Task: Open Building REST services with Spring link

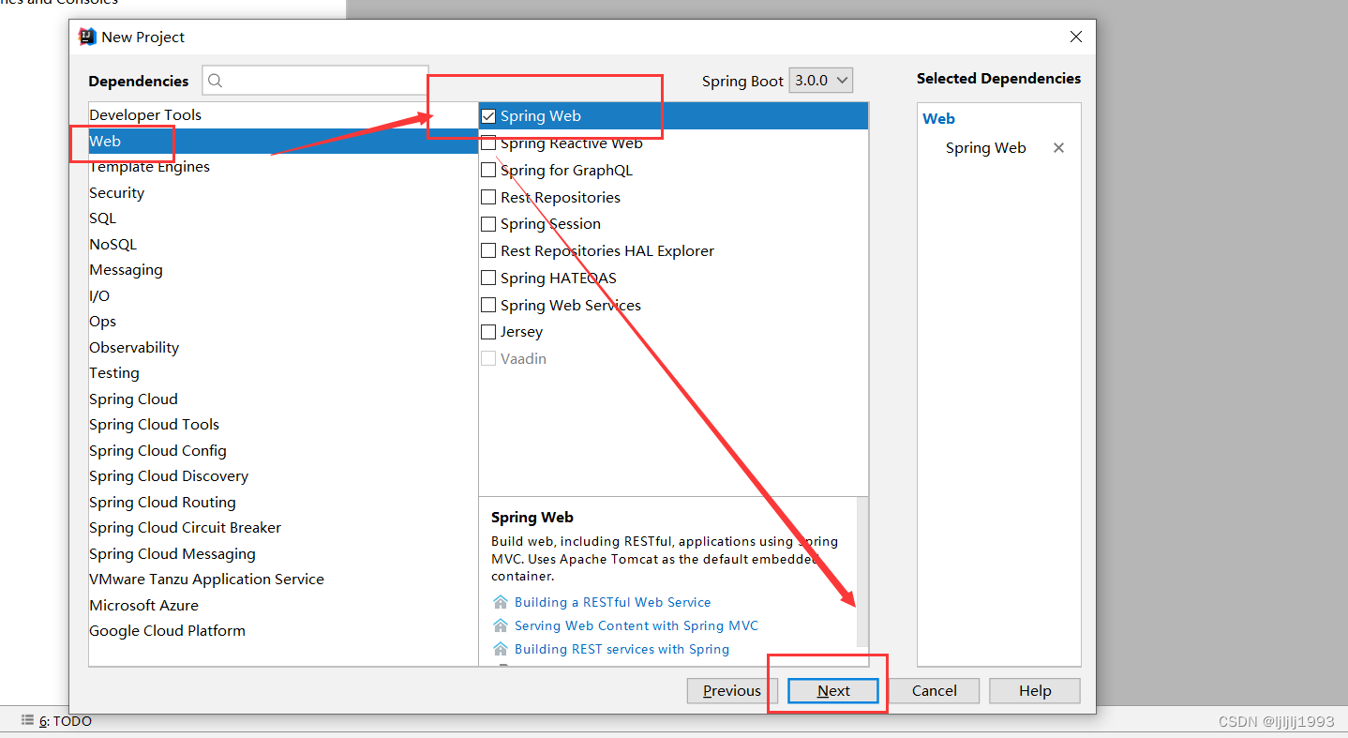Action: (x=622, y=649)
